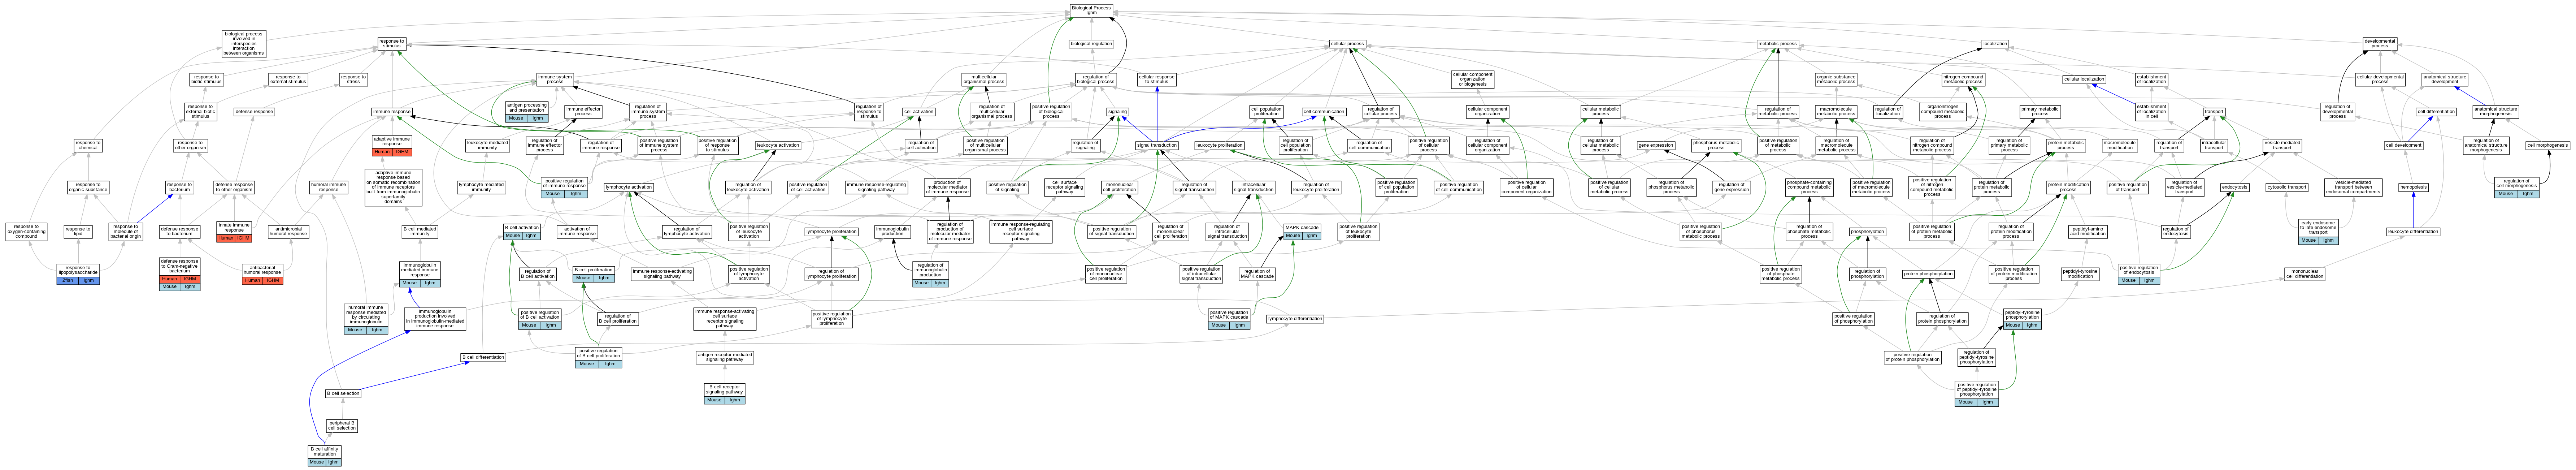Select the 'B cell mediated immunity' node
2576x470 pixels.
click(420, 232)
